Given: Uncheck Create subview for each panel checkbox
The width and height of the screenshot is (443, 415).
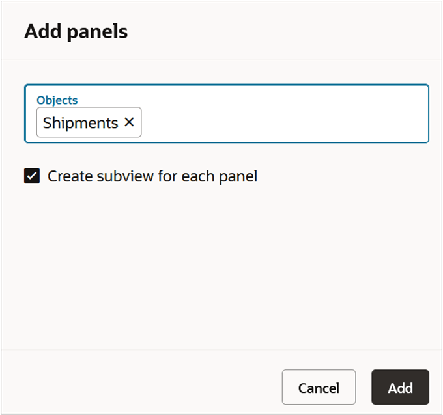Looking at the screenshot, I should 32,176.
